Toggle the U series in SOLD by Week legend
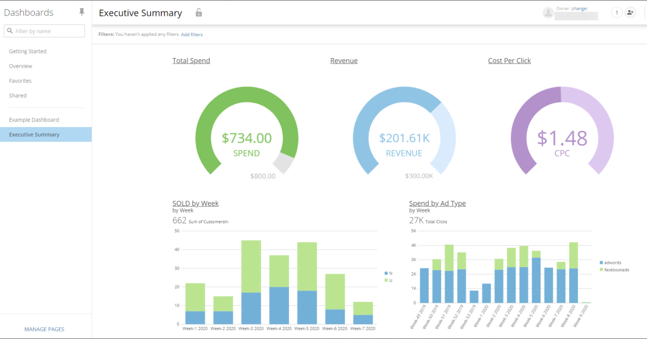 click(389, 280)
